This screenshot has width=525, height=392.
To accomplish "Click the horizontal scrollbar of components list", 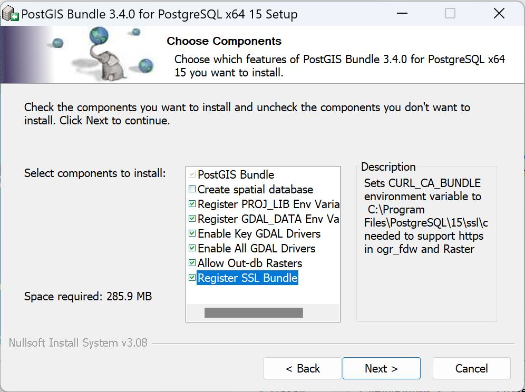I will [254, 313].
